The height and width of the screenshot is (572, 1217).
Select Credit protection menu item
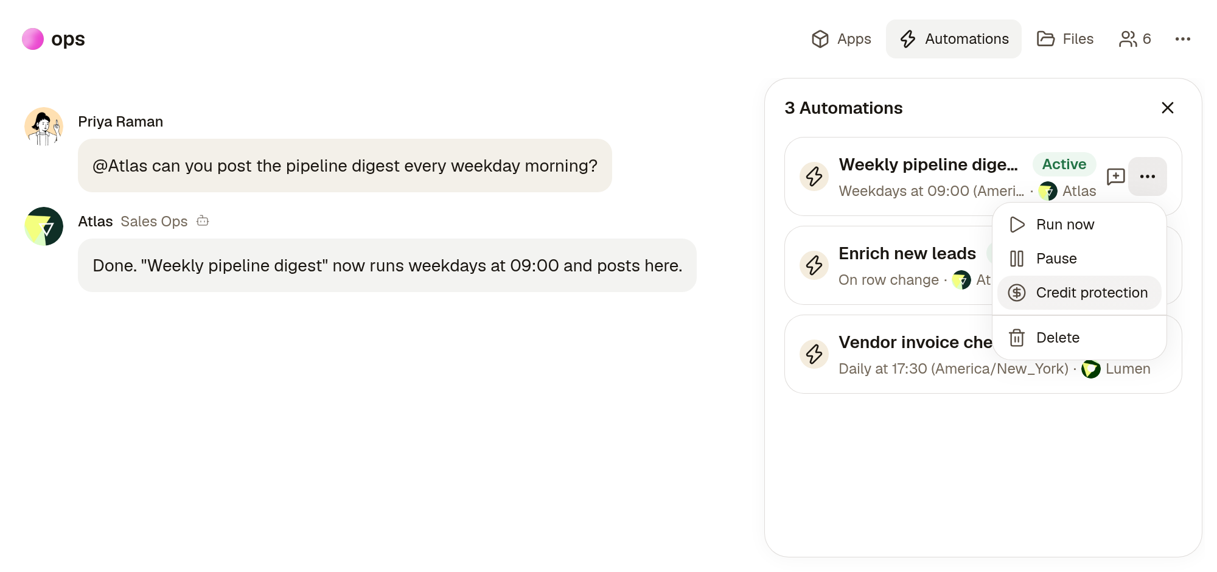coord(1079,293)
